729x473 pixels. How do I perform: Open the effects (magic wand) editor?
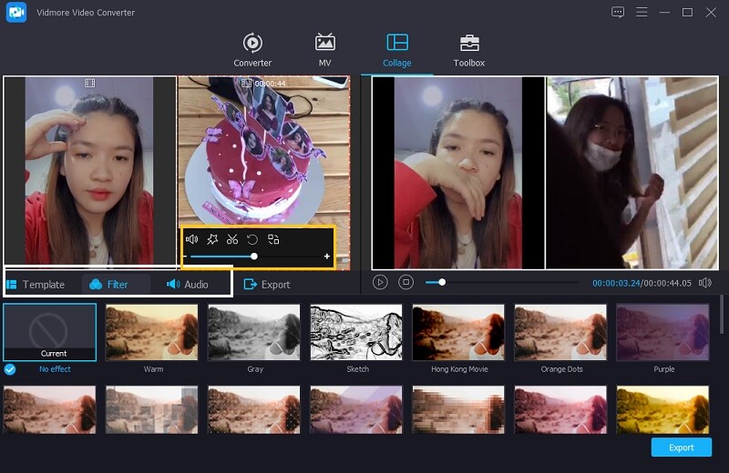(x=212, y=239)
